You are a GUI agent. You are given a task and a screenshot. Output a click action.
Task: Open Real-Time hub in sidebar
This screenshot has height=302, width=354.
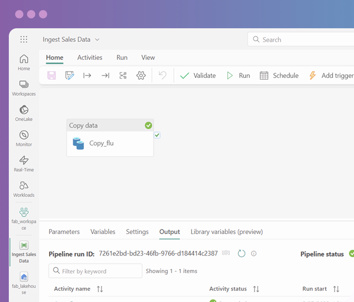(24, 164)
